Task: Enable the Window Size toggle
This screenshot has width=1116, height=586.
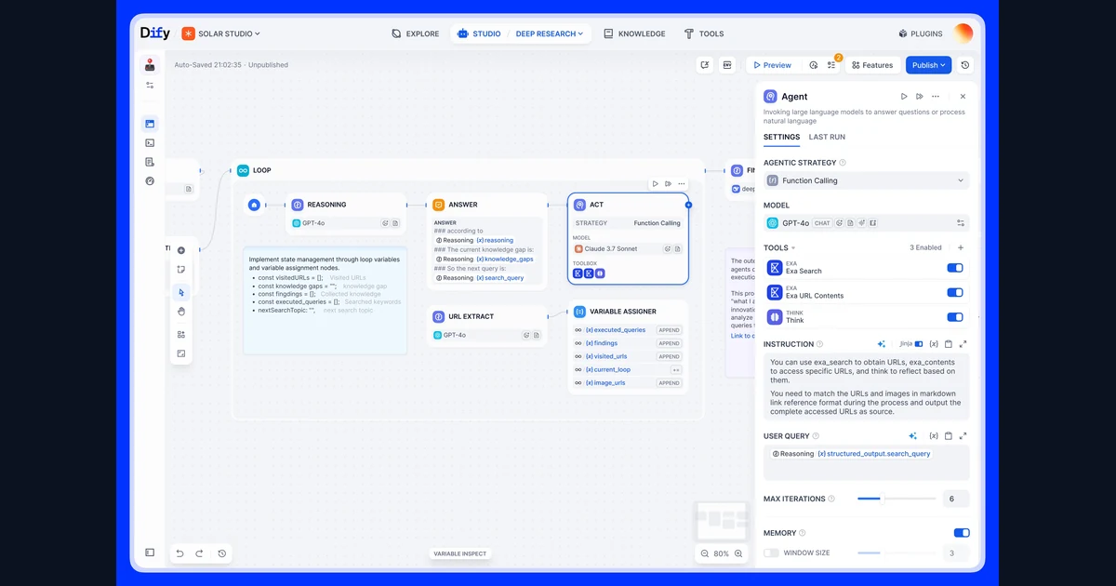Action: click(771, 553)
